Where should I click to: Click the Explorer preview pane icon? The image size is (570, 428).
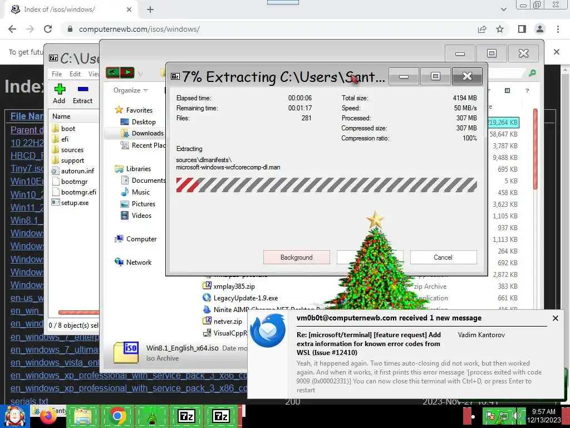coord(508,91)
